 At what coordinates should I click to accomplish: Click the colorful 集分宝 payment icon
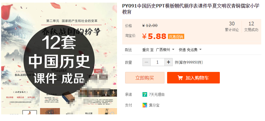click(x=145, y=105)
